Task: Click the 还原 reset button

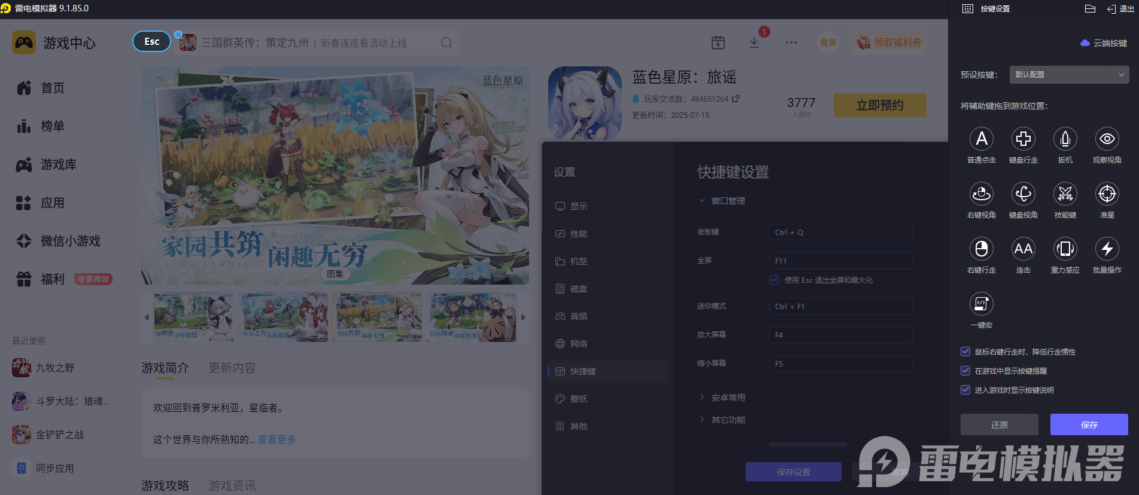Action: click(1000, 424)
